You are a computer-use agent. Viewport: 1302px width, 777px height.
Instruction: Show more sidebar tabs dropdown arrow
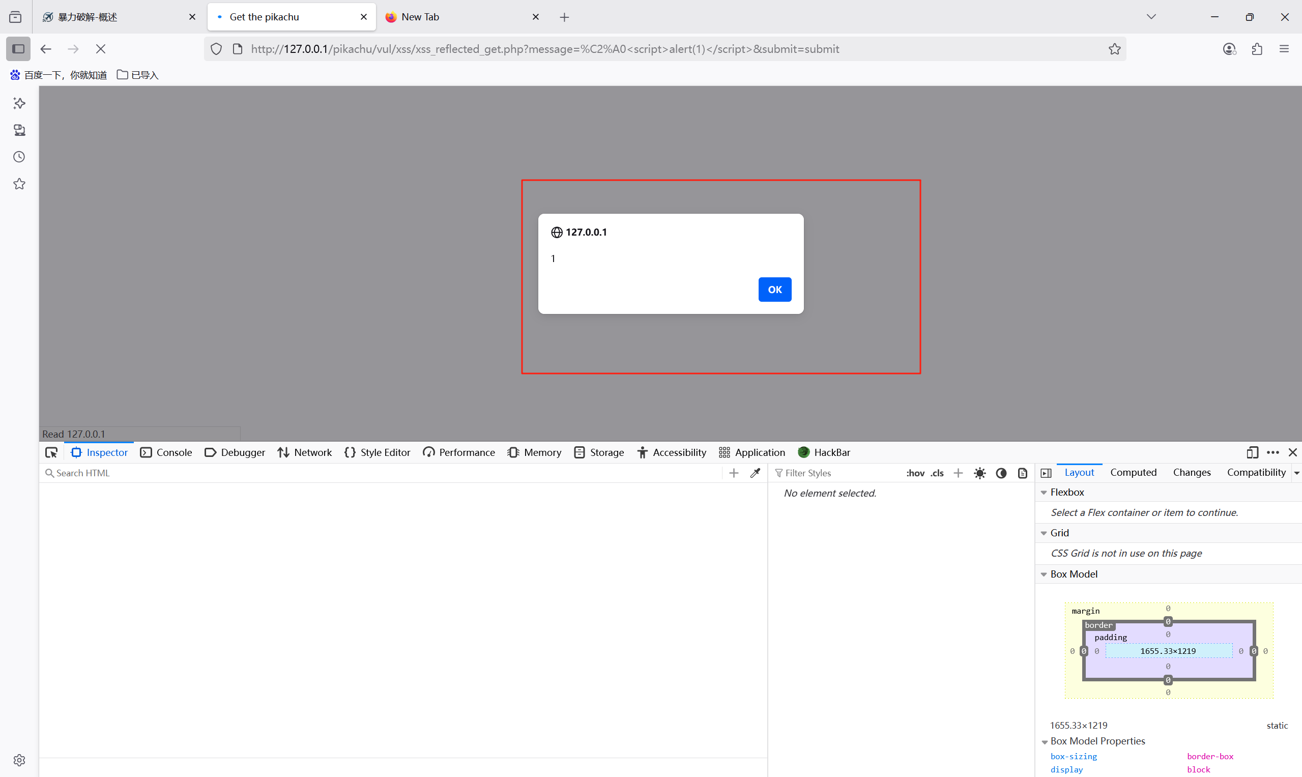pyautogui.click(x=1296, y=473)
